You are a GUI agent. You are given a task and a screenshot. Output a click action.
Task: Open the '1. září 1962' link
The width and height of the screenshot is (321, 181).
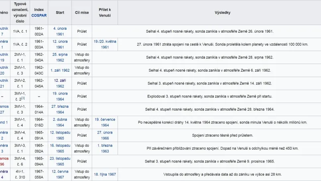coord(60,70)
